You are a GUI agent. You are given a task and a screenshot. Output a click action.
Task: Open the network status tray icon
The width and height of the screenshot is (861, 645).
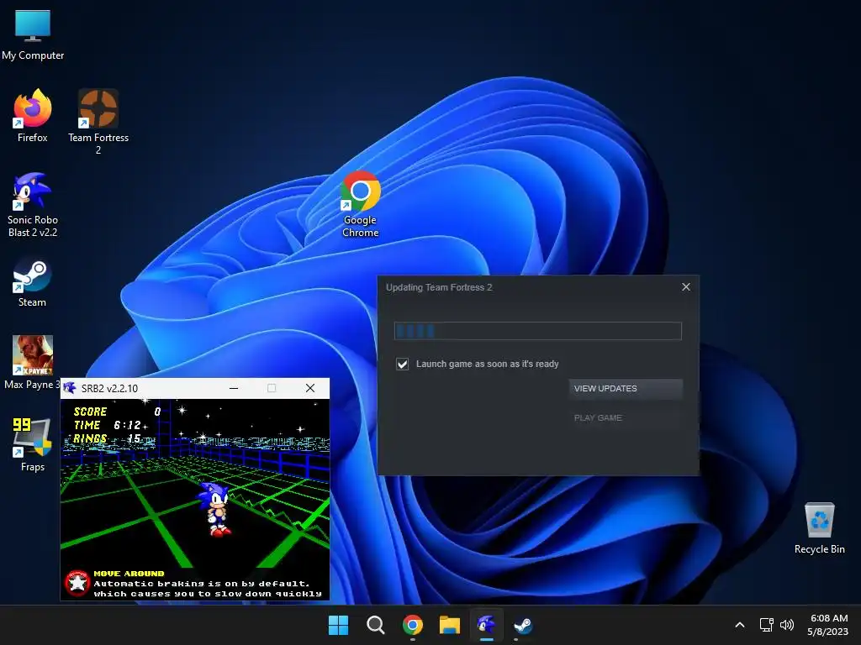767,625
